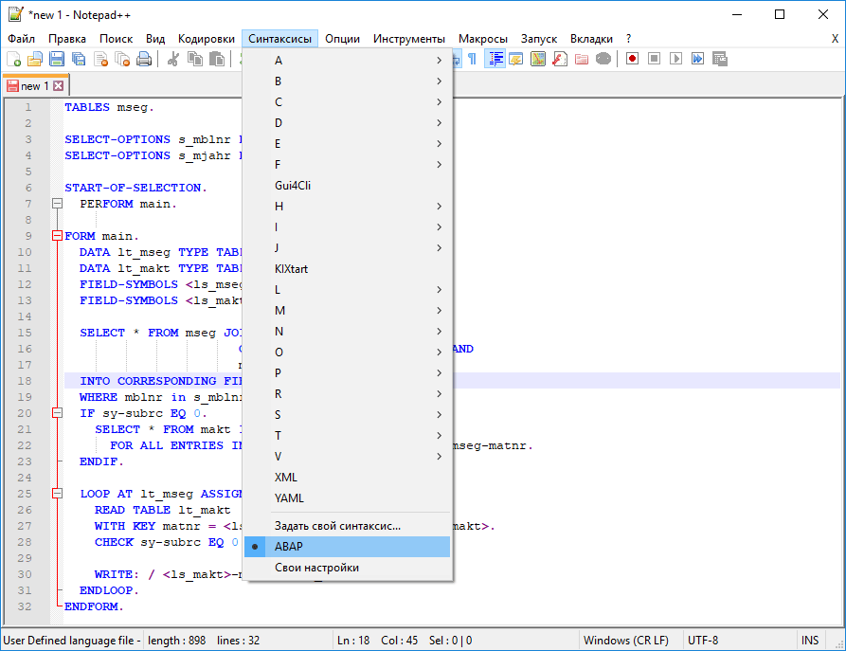This screenshot has width=846, height=651.
Task: Open the Макросы menu
Action: (483, 39)
